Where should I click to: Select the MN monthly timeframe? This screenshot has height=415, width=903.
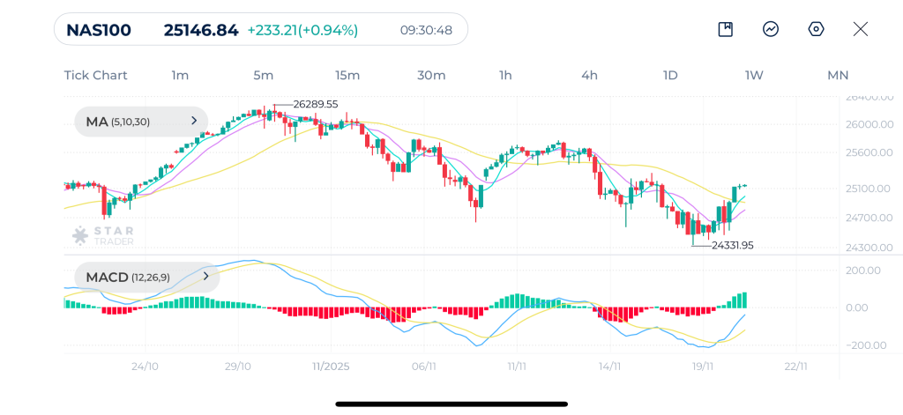838,75
